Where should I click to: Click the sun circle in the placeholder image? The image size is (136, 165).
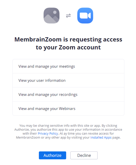(x=55, y=12)
